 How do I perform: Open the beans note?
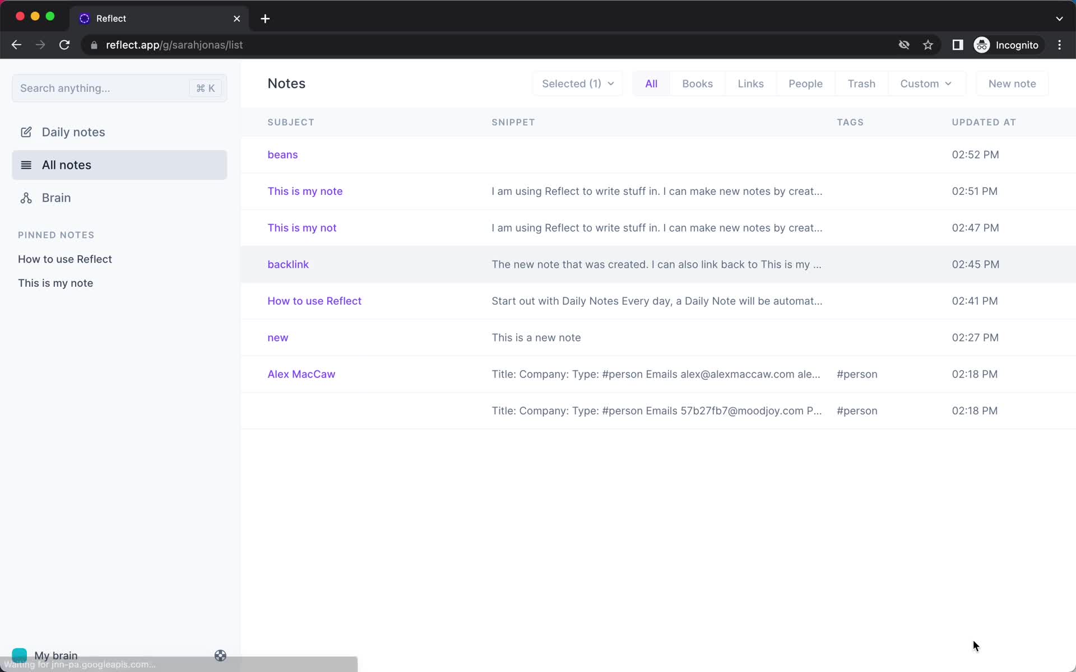282,155
